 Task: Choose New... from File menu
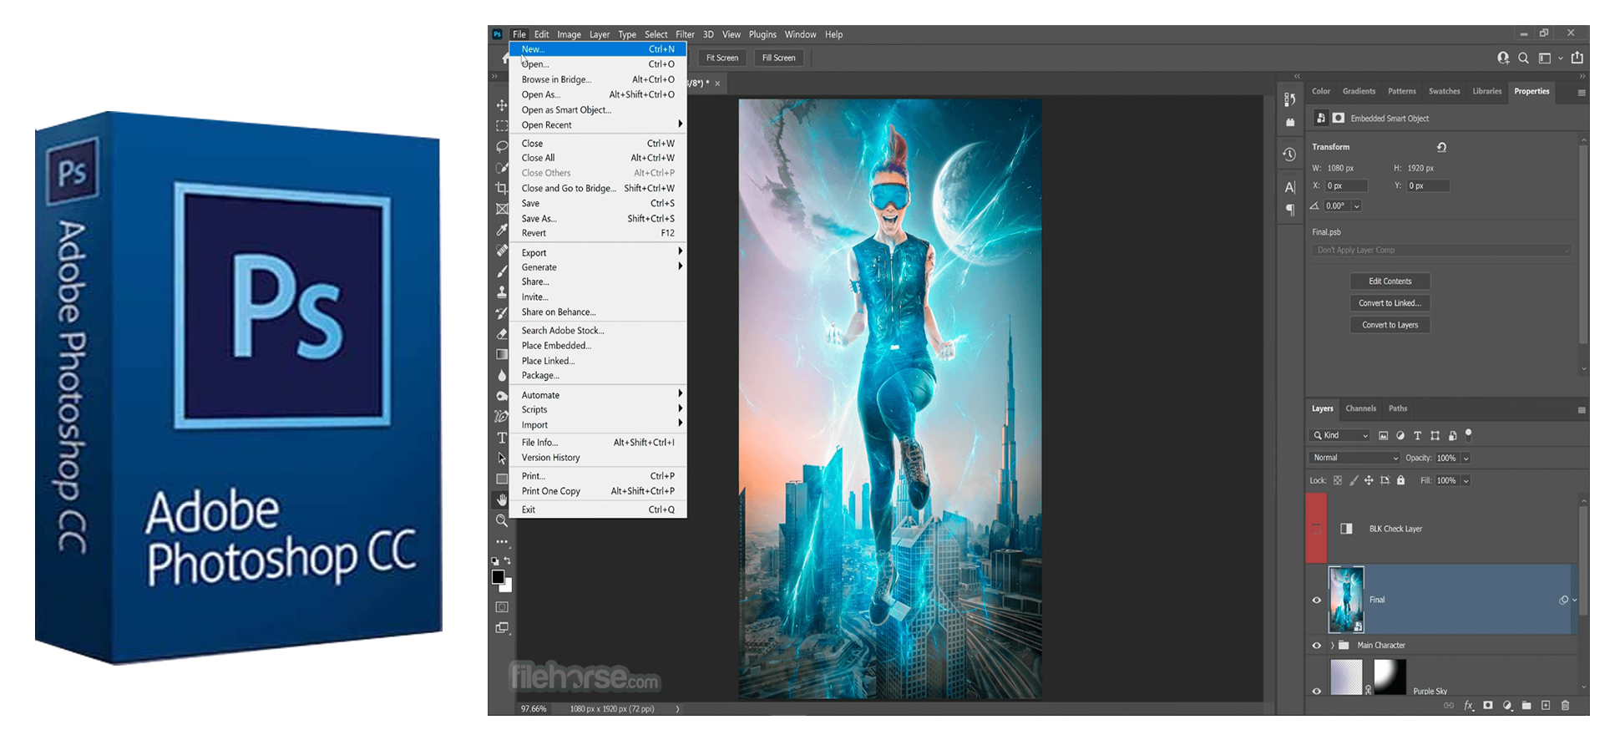598,49
